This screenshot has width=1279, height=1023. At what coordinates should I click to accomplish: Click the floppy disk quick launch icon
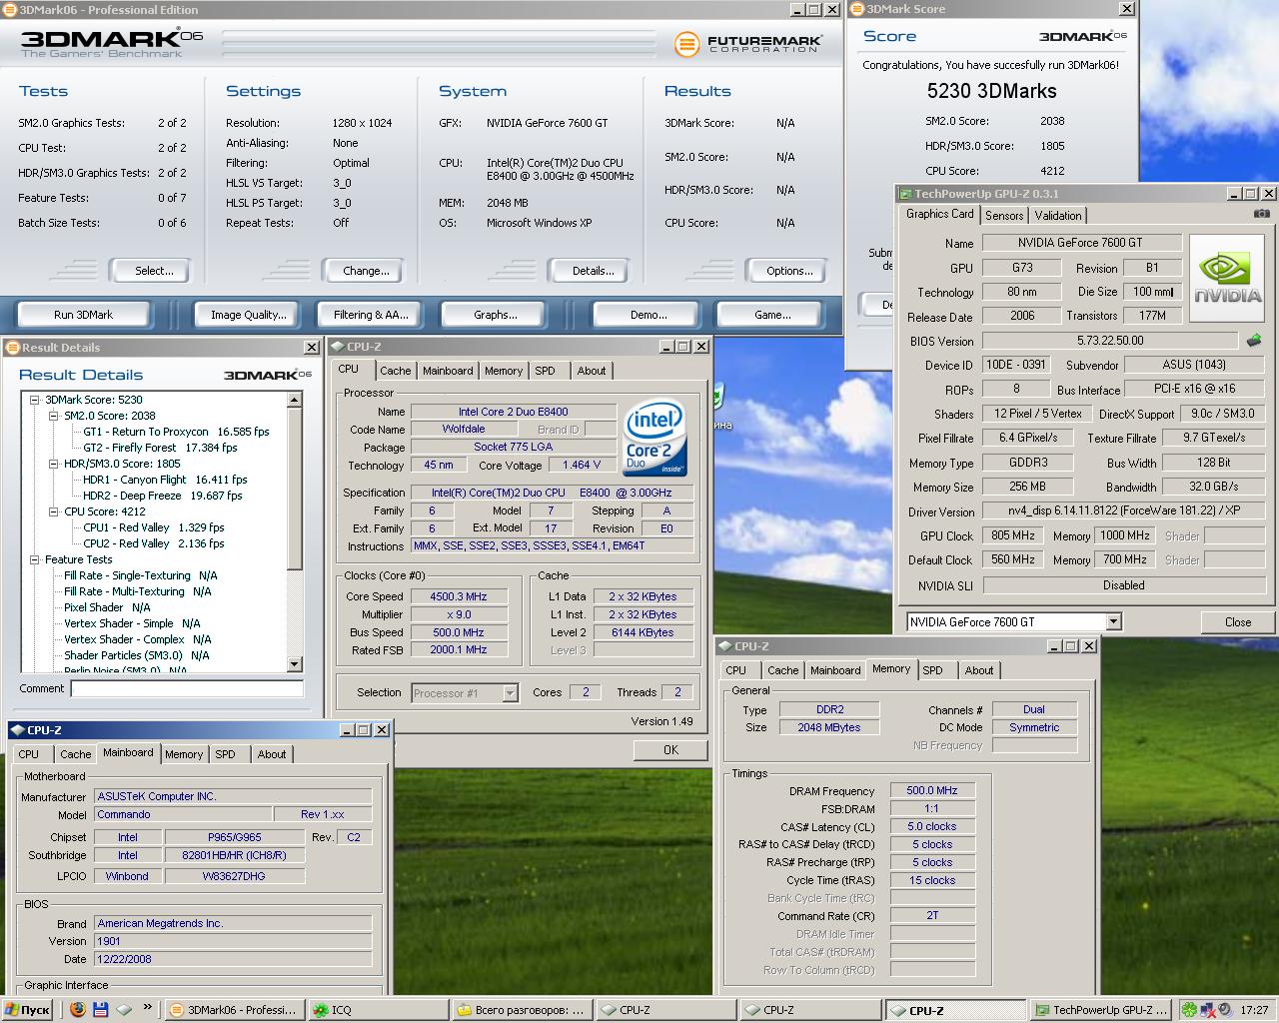coord(101,1010)
